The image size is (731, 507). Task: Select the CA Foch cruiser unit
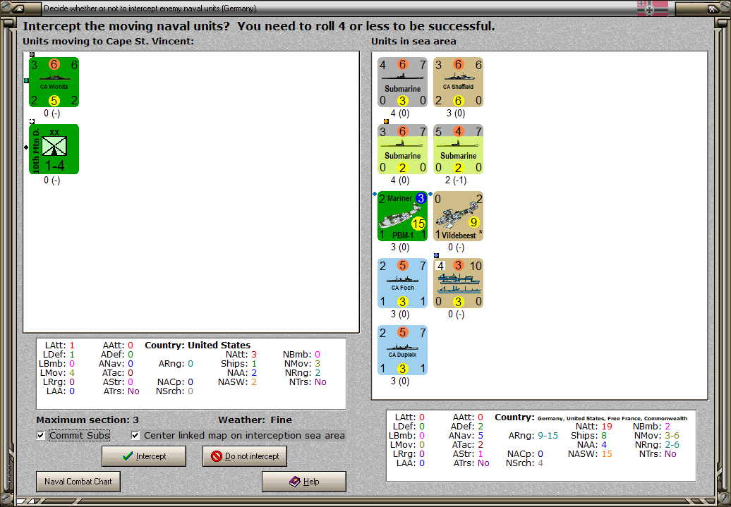[402, 283]
